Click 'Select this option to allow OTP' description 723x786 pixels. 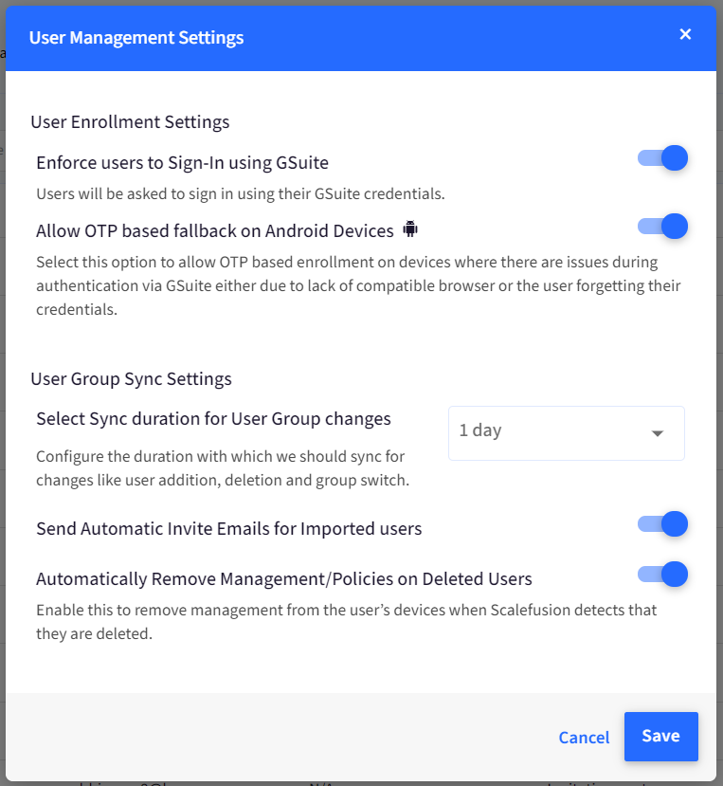tap(358, 285)
